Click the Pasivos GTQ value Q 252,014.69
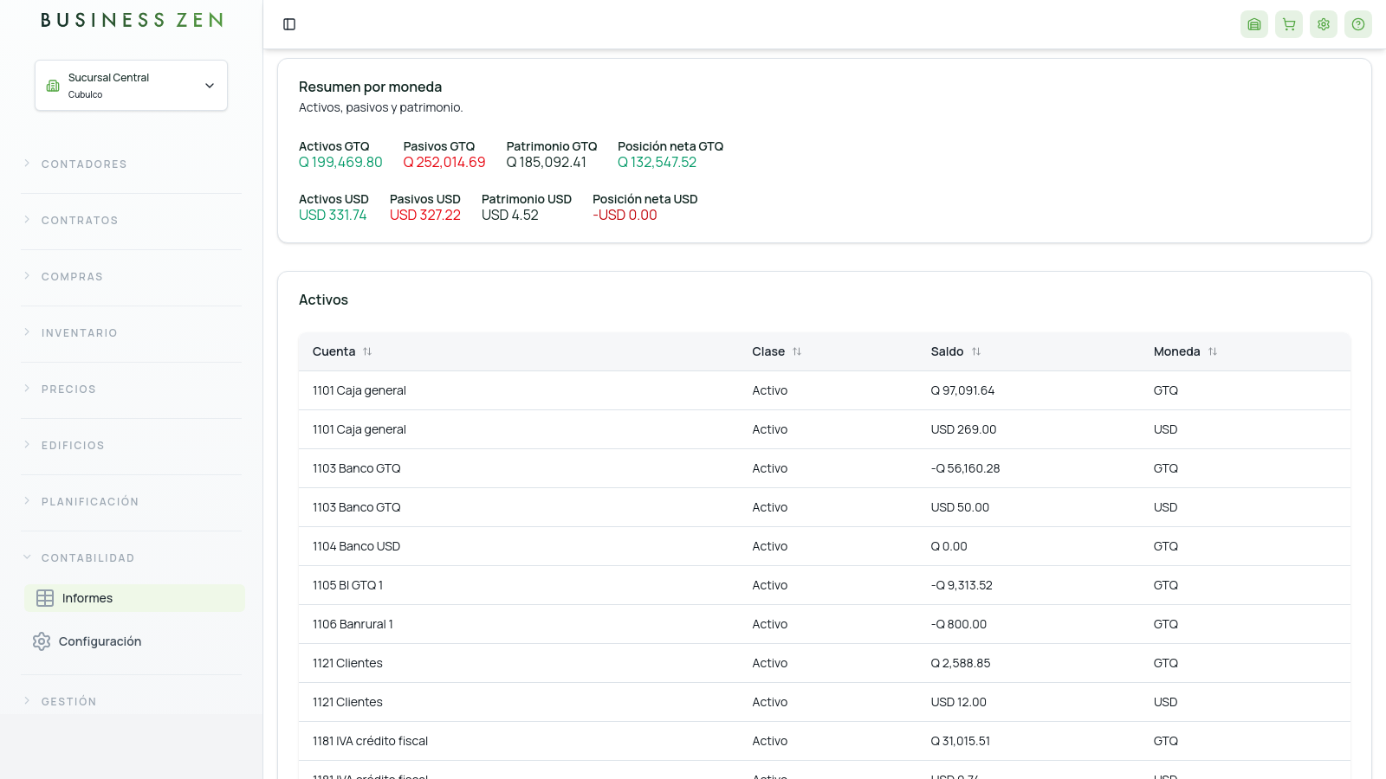Image resolution: width=1386 pixels, height=779 pixels. [x=444, y=162]
